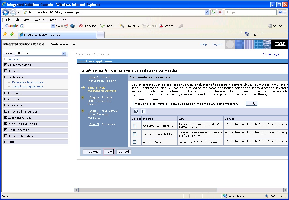Click the 8 blocked pop-up counter icon
The width and height of the screenshot is (289, 200).
click(87, 26)
